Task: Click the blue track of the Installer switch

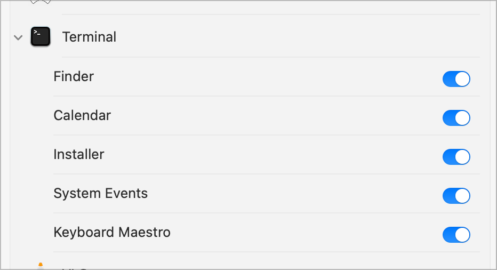Action: click(449, 157)
